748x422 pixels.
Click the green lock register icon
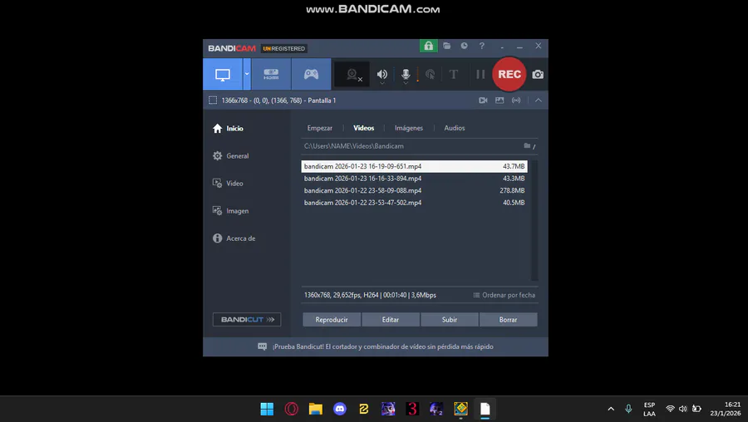(x=428, y=46)
